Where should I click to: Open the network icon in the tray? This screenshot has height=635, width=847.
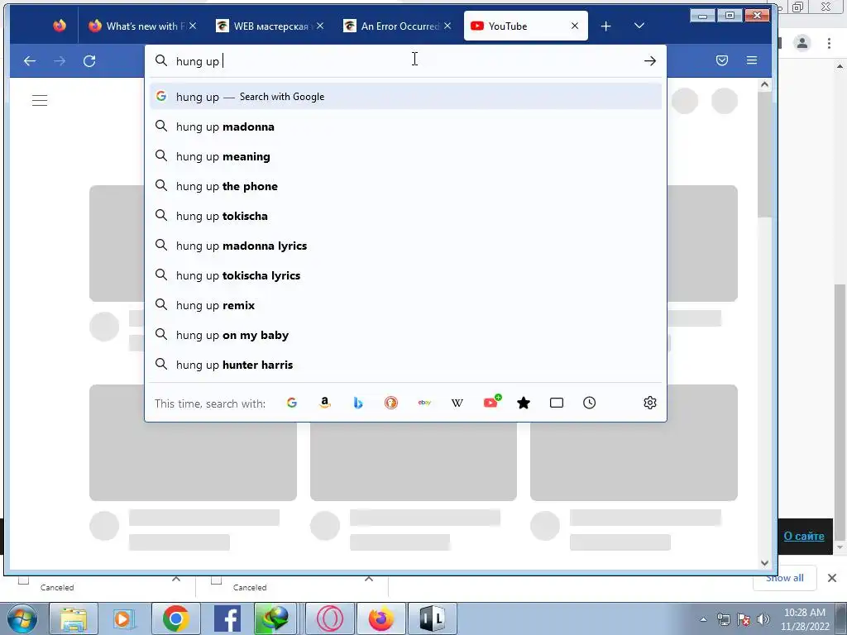pyautogui.click(x=723, y=619)
